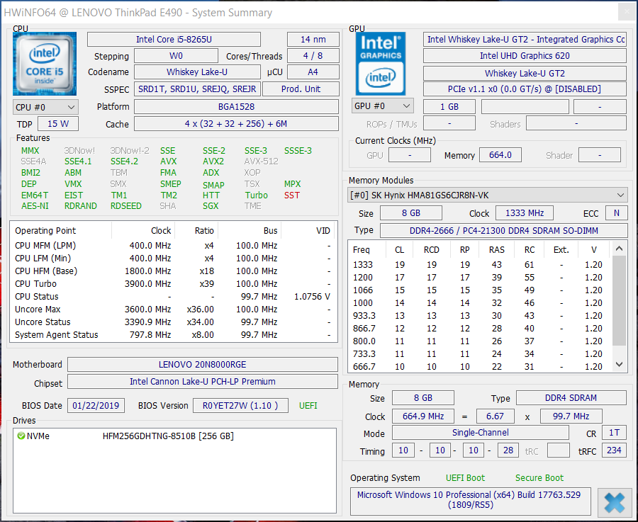
Task: Click the DDR4 SDRAM memory type field
Action: point(571,397)
